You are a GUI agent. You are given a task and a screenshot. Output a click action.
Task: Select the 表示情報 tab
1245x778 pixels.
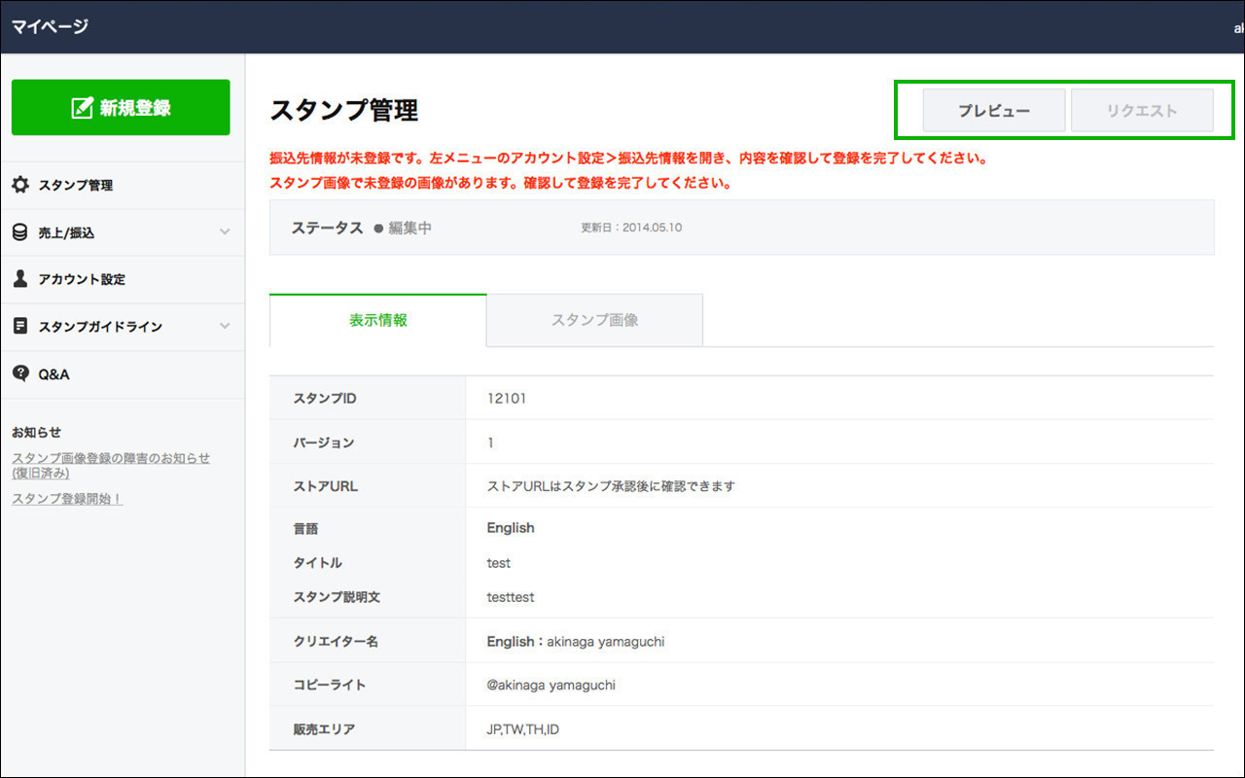378,320
